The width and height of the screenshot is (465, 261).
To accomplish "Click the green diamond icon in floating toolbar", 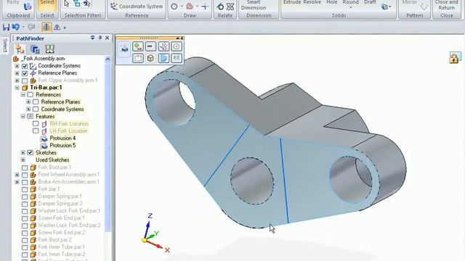I will pyautogui.click(x=137, y=46).
